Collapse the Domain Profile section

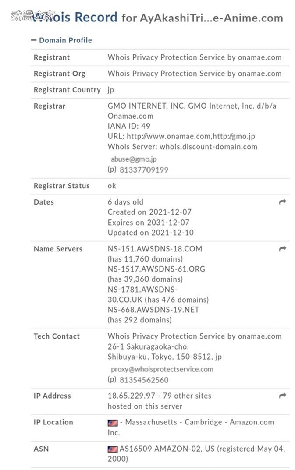pos(65,40)
